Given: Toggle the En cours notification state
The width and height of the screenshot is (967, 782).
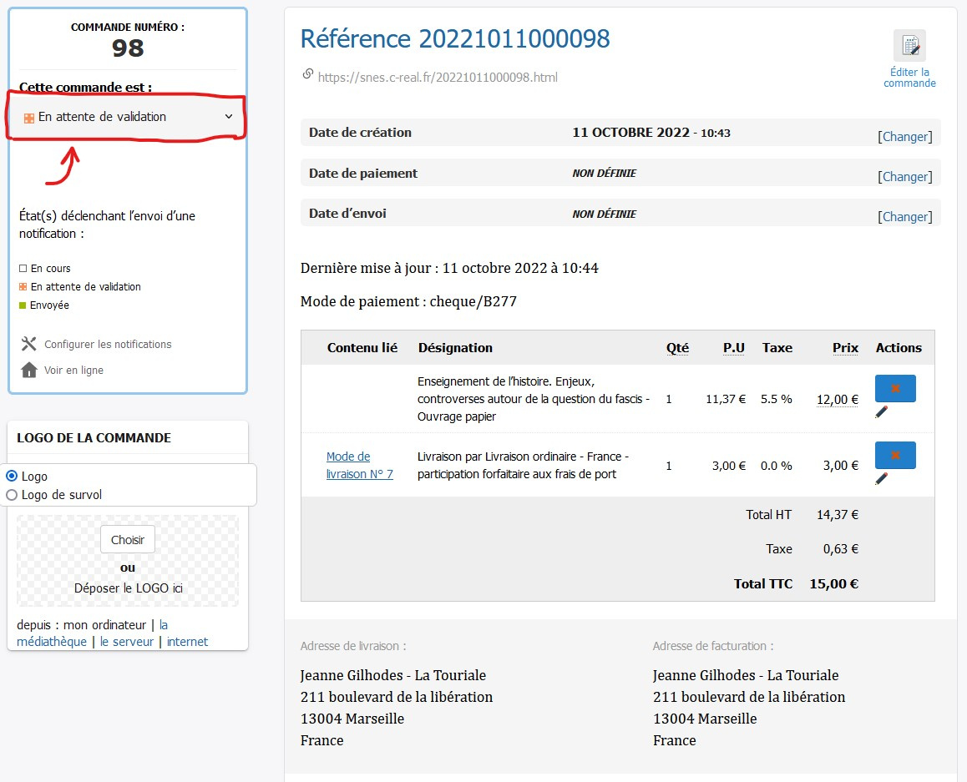Looking at the screenshot, I should pos(23,269).
